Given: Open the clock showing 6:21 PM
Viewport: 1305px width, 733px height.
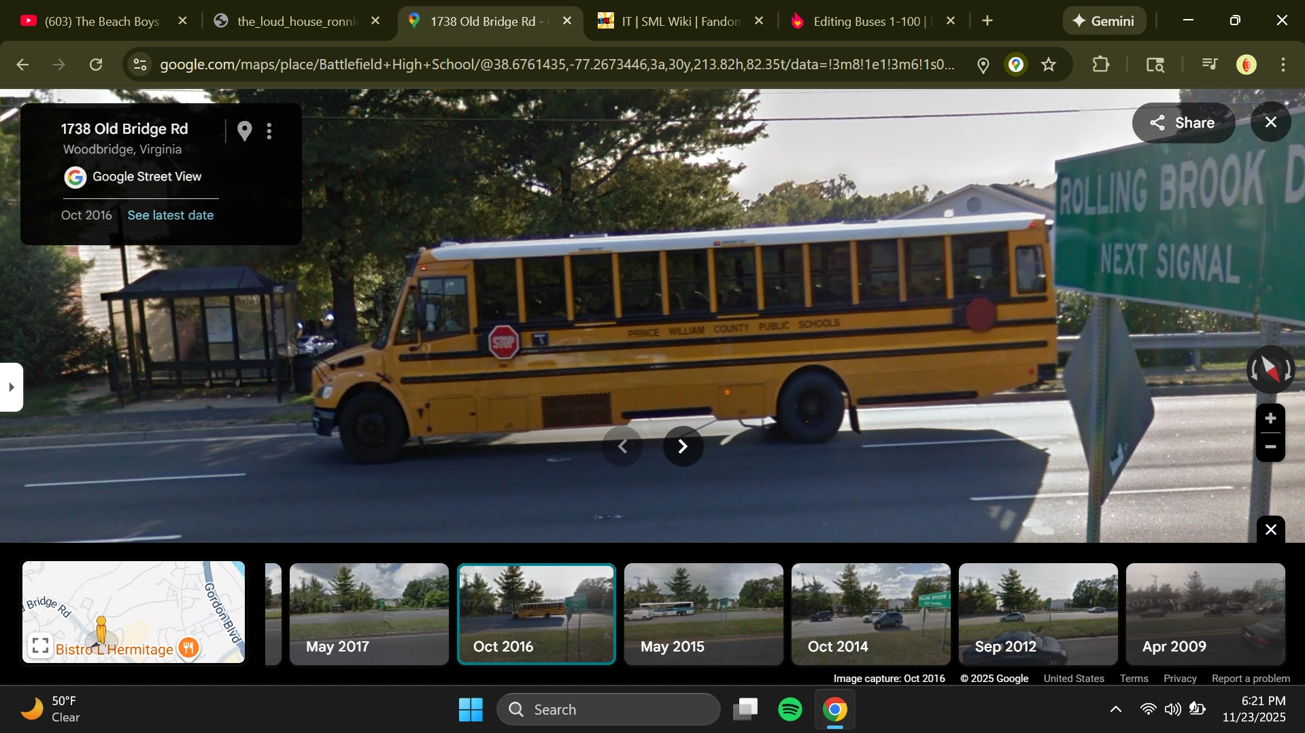Looking at the screenshot, I should point(1254,709).
